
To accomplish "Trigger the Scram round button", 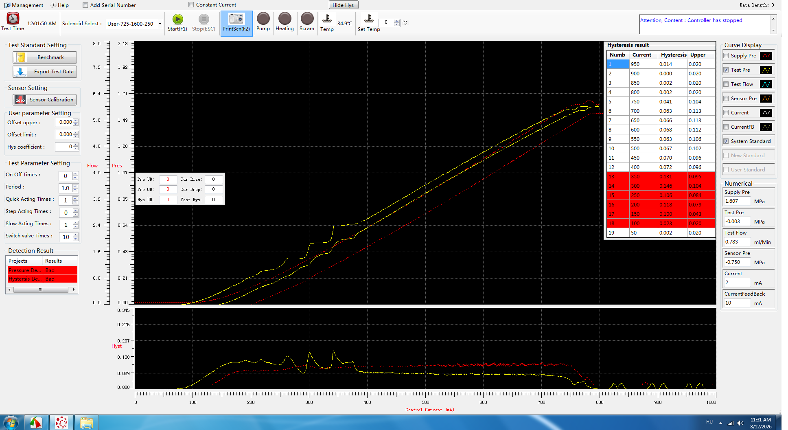I will click(307, 18).
